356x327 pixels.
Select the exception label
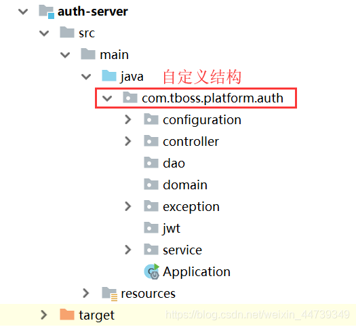click(191, 207)
